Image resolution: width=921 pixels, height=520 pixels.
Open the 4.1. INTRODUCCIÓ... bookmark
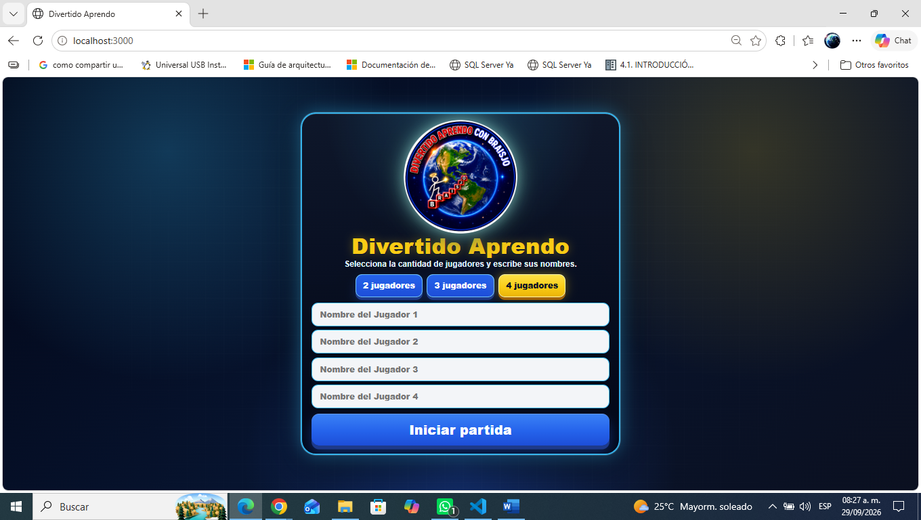[x=650, y=65]
